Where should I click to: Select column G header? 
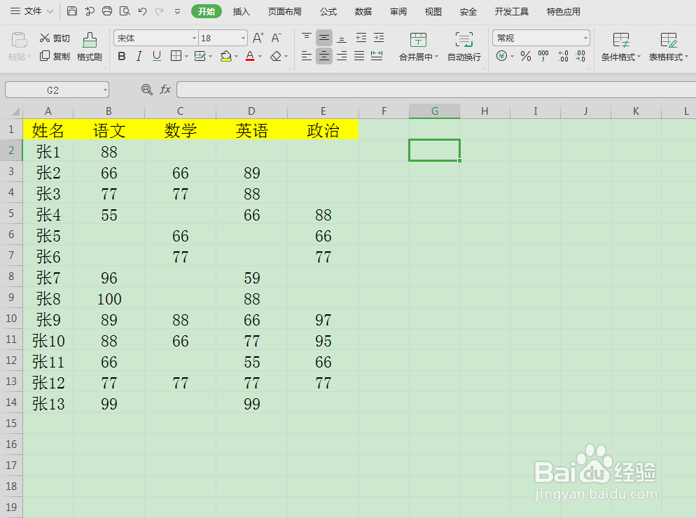pyautogui.click(x=435, y=111)
